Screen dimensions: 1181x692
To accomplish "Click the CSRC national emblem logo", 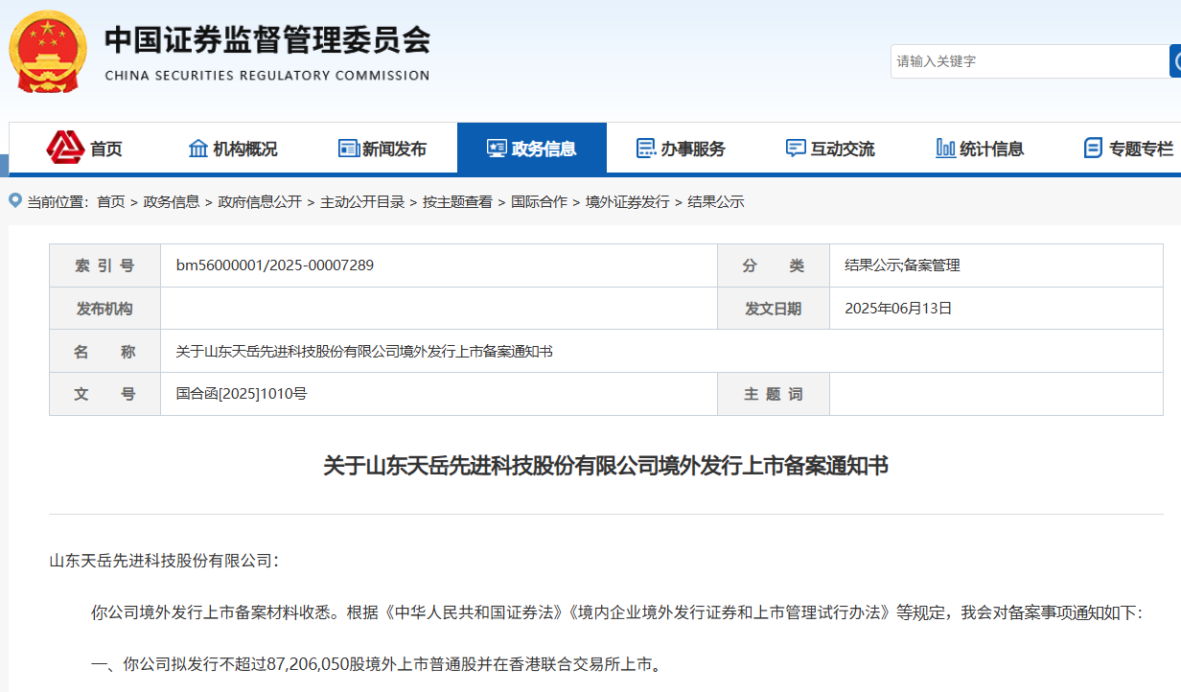I will pos(47,52).
